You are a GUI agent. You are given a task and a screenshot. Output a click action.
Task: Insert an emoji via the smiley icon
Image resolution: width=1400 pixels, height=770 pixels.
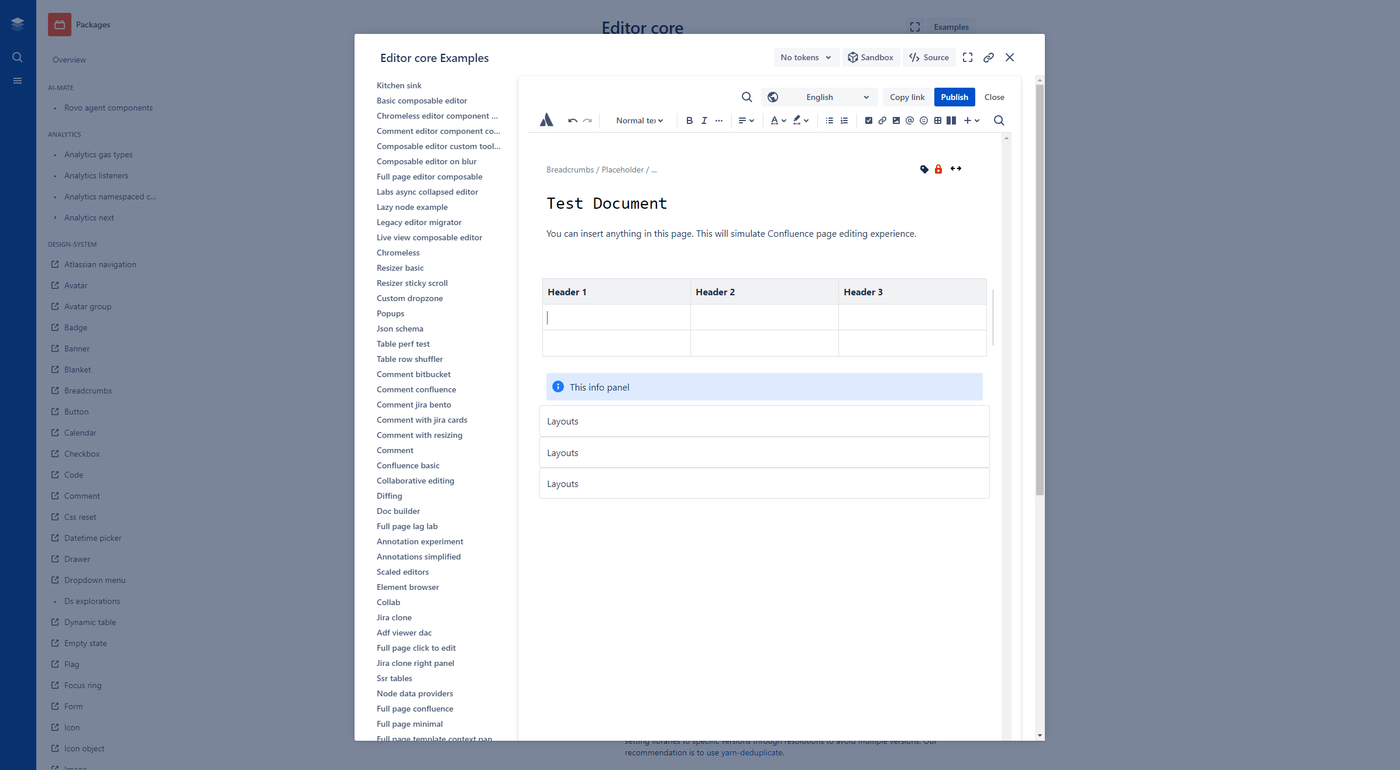point(924,120)
